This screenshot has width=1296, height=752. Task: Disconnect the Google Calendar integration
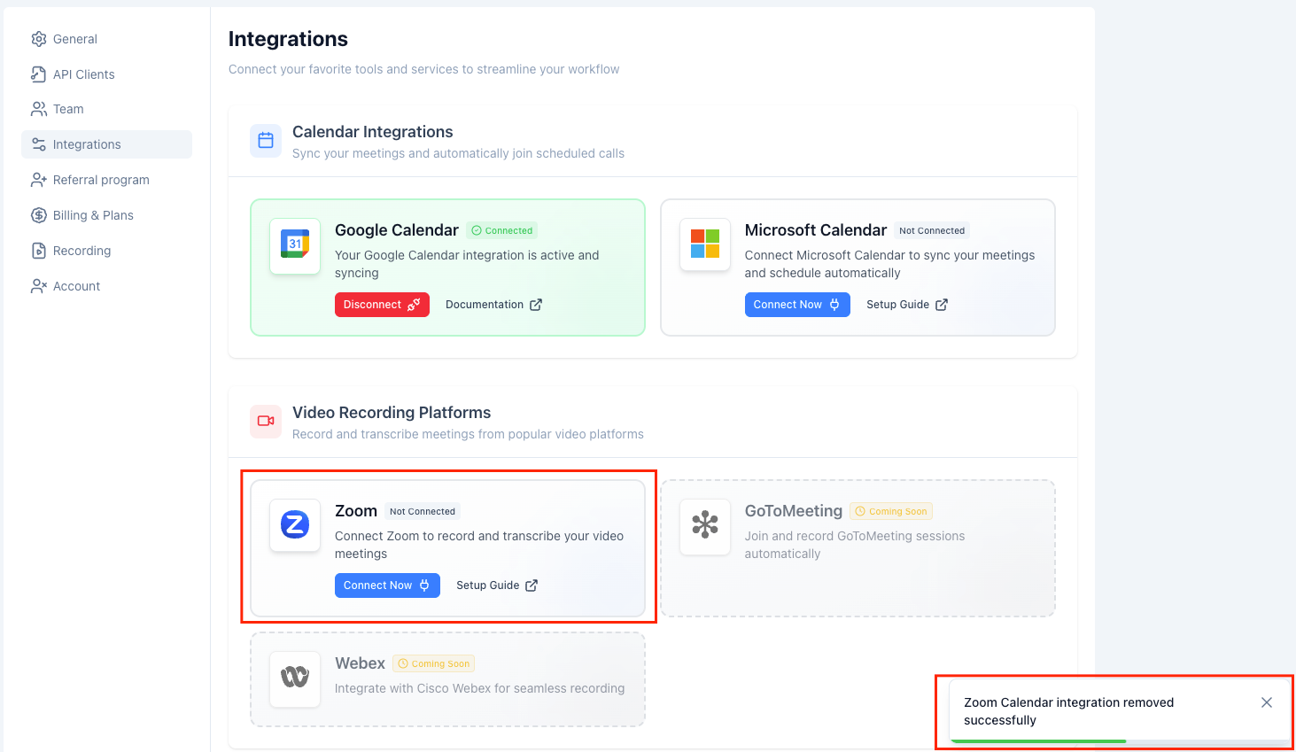tap(382, 305)
